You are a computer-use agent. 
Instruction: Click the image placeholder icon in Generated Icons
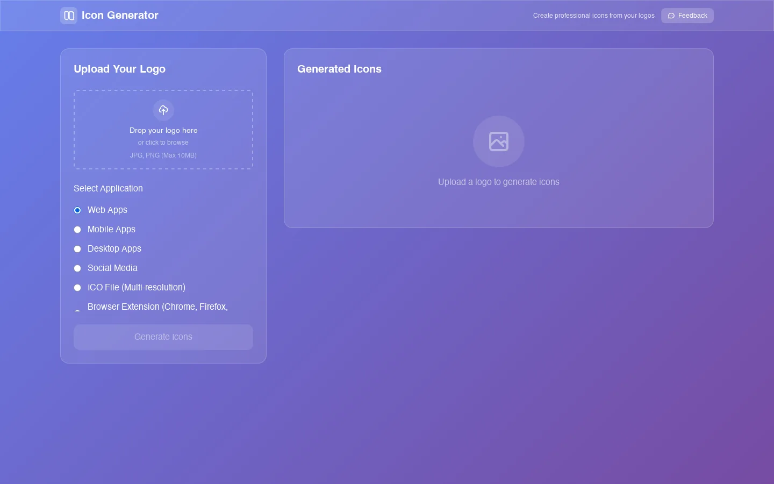point(499,141)
